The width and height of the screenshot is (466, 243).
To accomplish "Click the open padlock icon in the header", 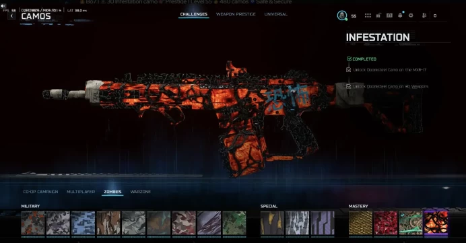I will [378, 15].
